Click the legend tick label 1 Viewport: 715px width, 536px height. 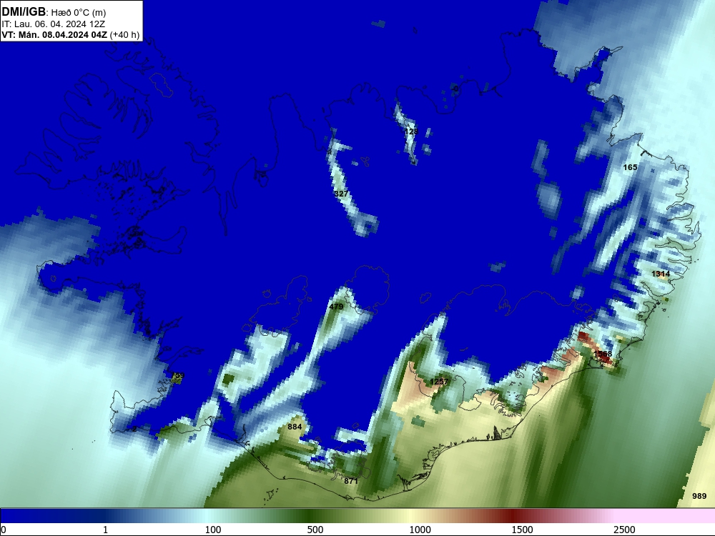tap(105, 530)
